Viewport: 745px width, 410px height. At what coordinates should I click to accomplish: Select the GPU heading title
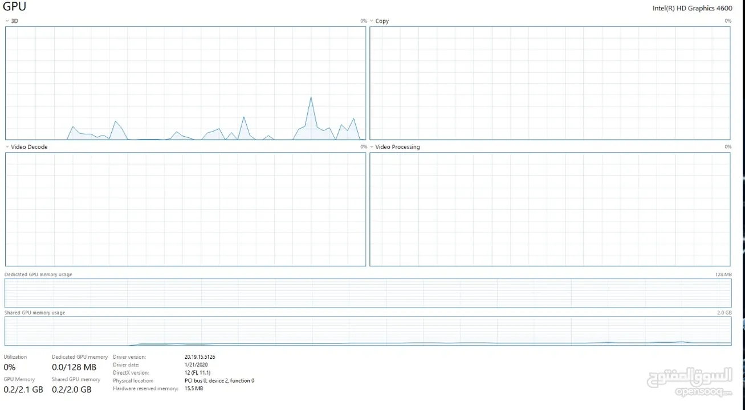(x=15, y=7)
